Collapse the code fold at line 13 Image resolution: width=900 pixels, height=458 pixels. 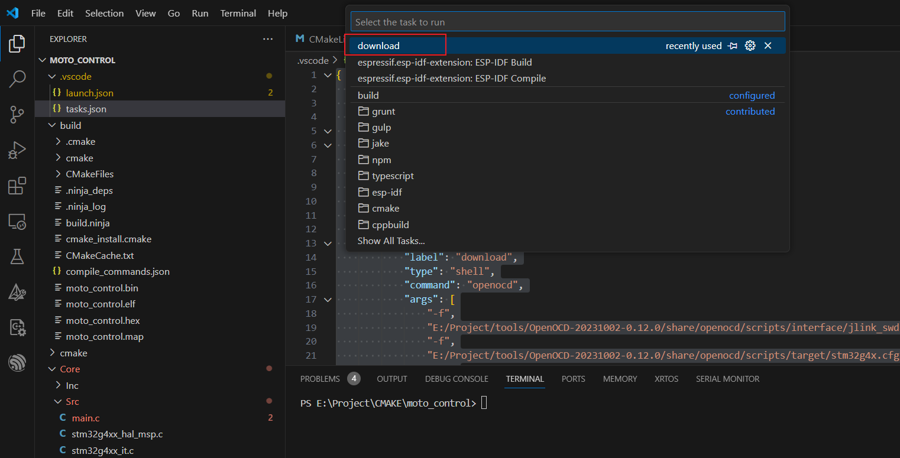[327, 243]
